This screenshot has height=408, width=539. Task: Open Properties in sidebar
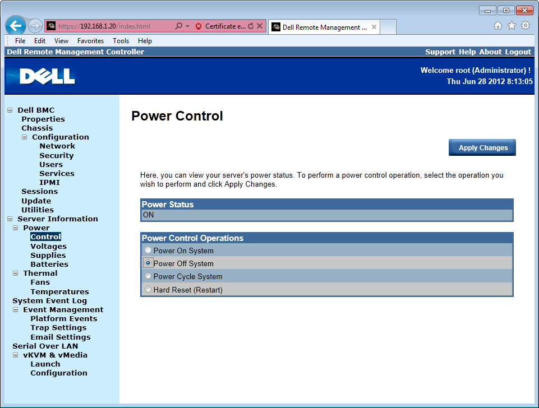tap(43, 119)
